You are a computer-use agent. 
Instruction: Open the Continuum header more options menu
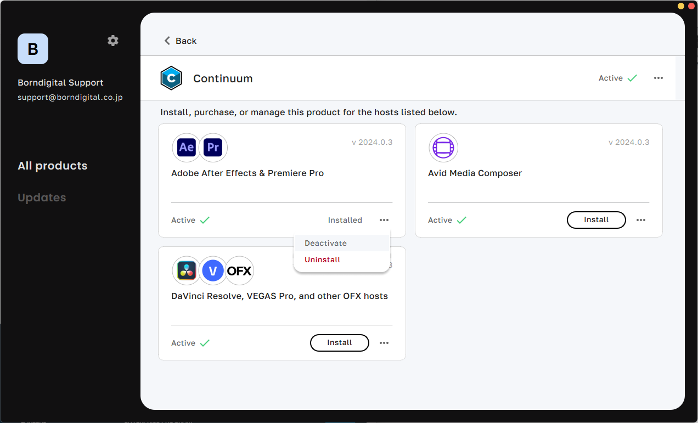coord(658,78)
